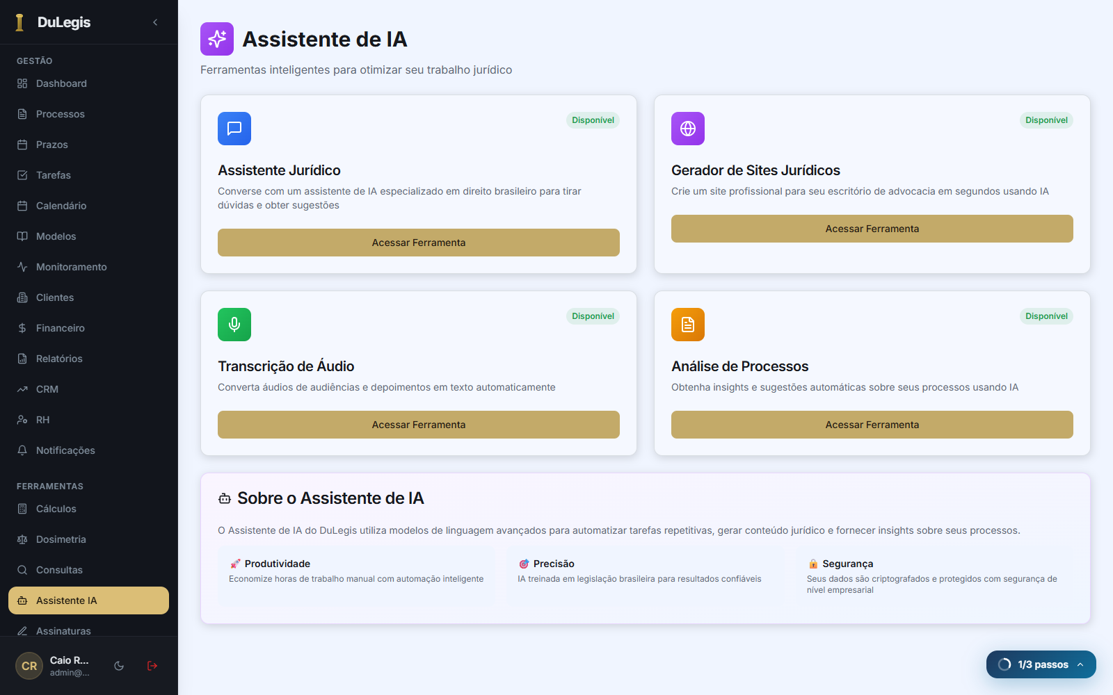Click the Análise de Processos card title

tap(740, 366)
